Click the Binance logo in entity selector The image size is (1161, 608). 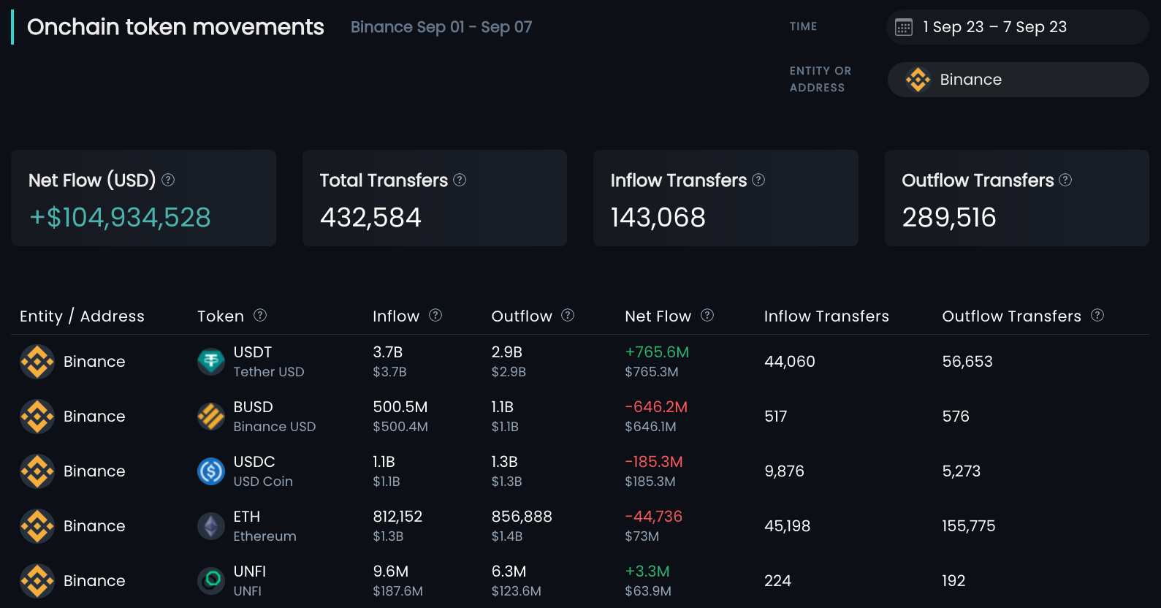[x=918, y=80]
